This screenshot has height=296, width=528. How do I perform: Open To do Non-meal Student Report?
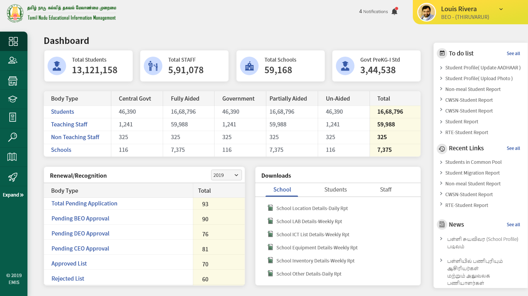pyautogui.click(x=473, y=89)
